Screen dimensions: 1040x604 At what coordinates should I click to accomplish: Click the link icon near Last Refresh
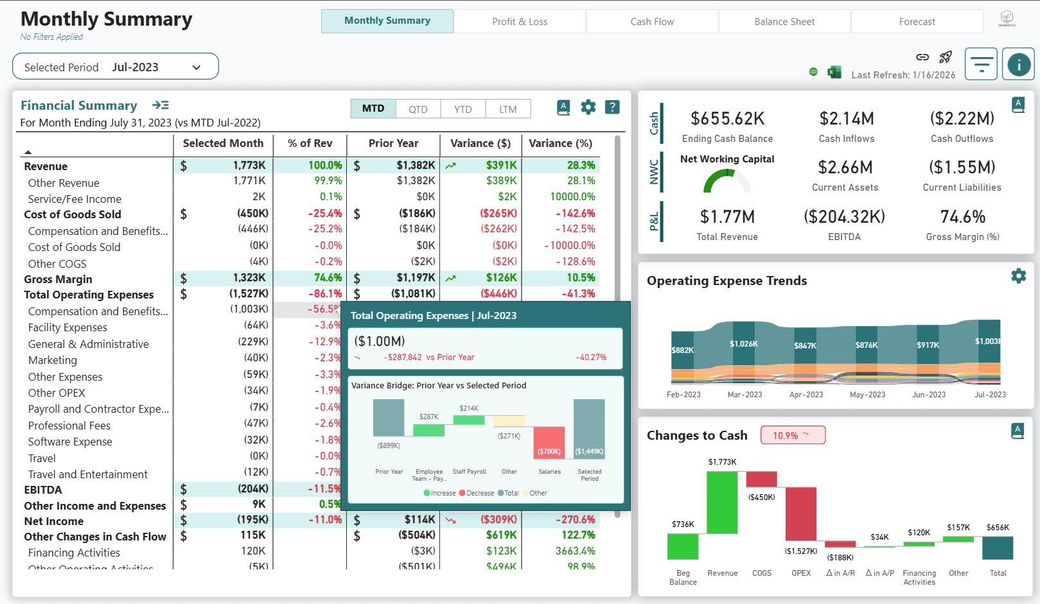coord(922,56)
